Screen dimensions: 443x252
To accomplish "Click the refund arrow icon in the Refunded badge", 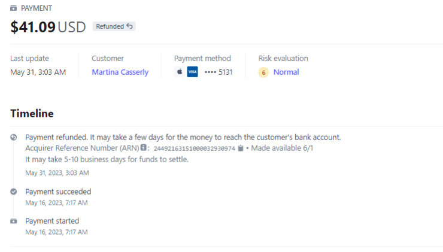I will click(x=130, y=26).
